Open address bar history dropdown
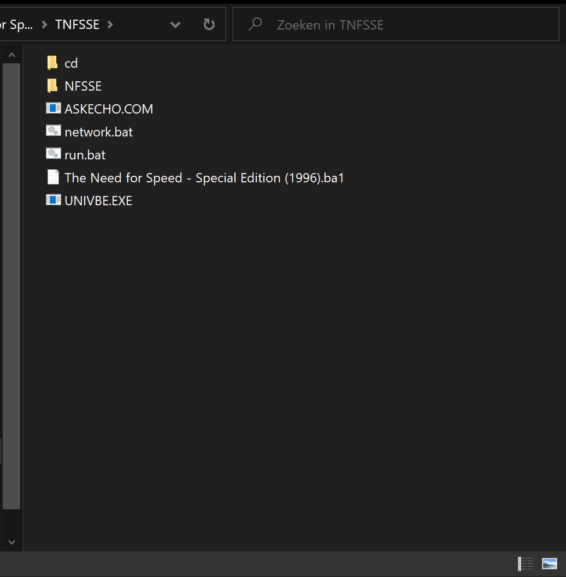 tap(175, 25)
